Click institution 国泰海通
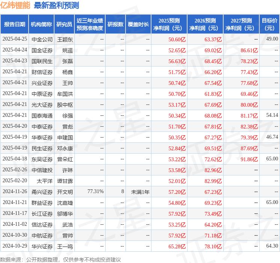280x263 pixels. click(42, 116)
